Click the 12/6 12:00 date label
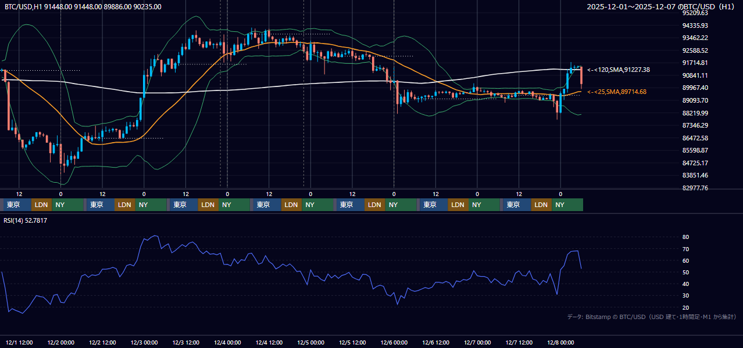743x348 pixels. pos(436,343)
